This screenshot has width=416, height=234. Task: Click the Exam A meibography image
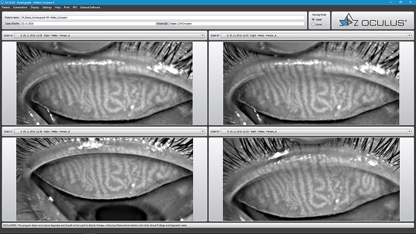coord(105,83)
